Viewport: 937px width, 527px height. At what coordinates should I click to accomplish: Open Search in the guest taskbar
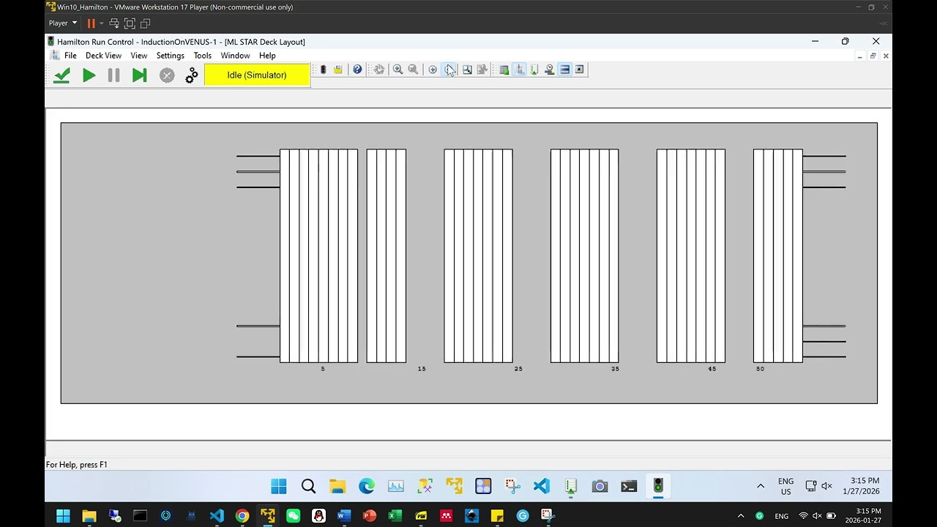click(308, 486)
